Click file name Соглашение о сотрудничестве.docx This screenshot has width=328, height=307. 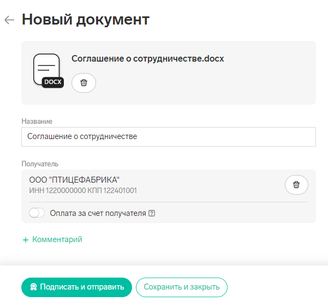tap(148, 58)
